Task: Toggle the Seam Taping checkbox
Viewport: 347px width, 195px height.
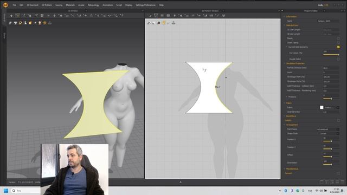Action: (338, 42)
